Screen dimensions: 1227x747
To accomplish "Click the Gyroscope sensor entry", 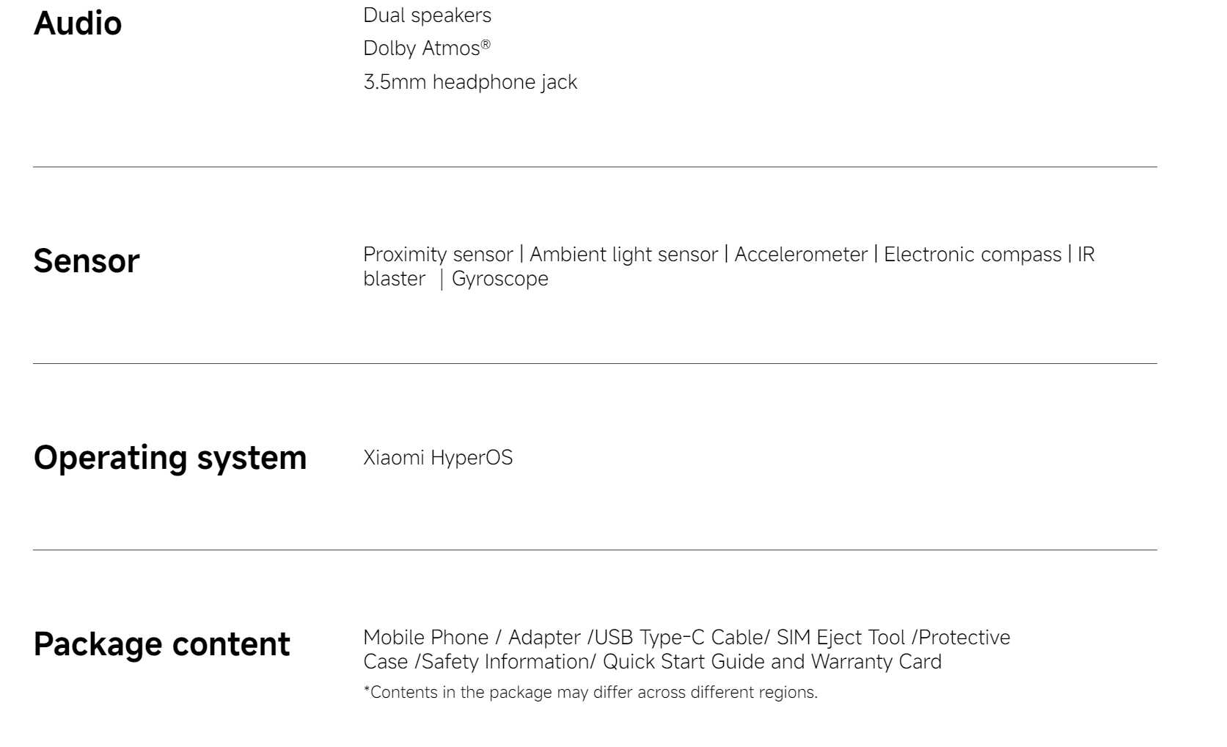I will 500,279.
